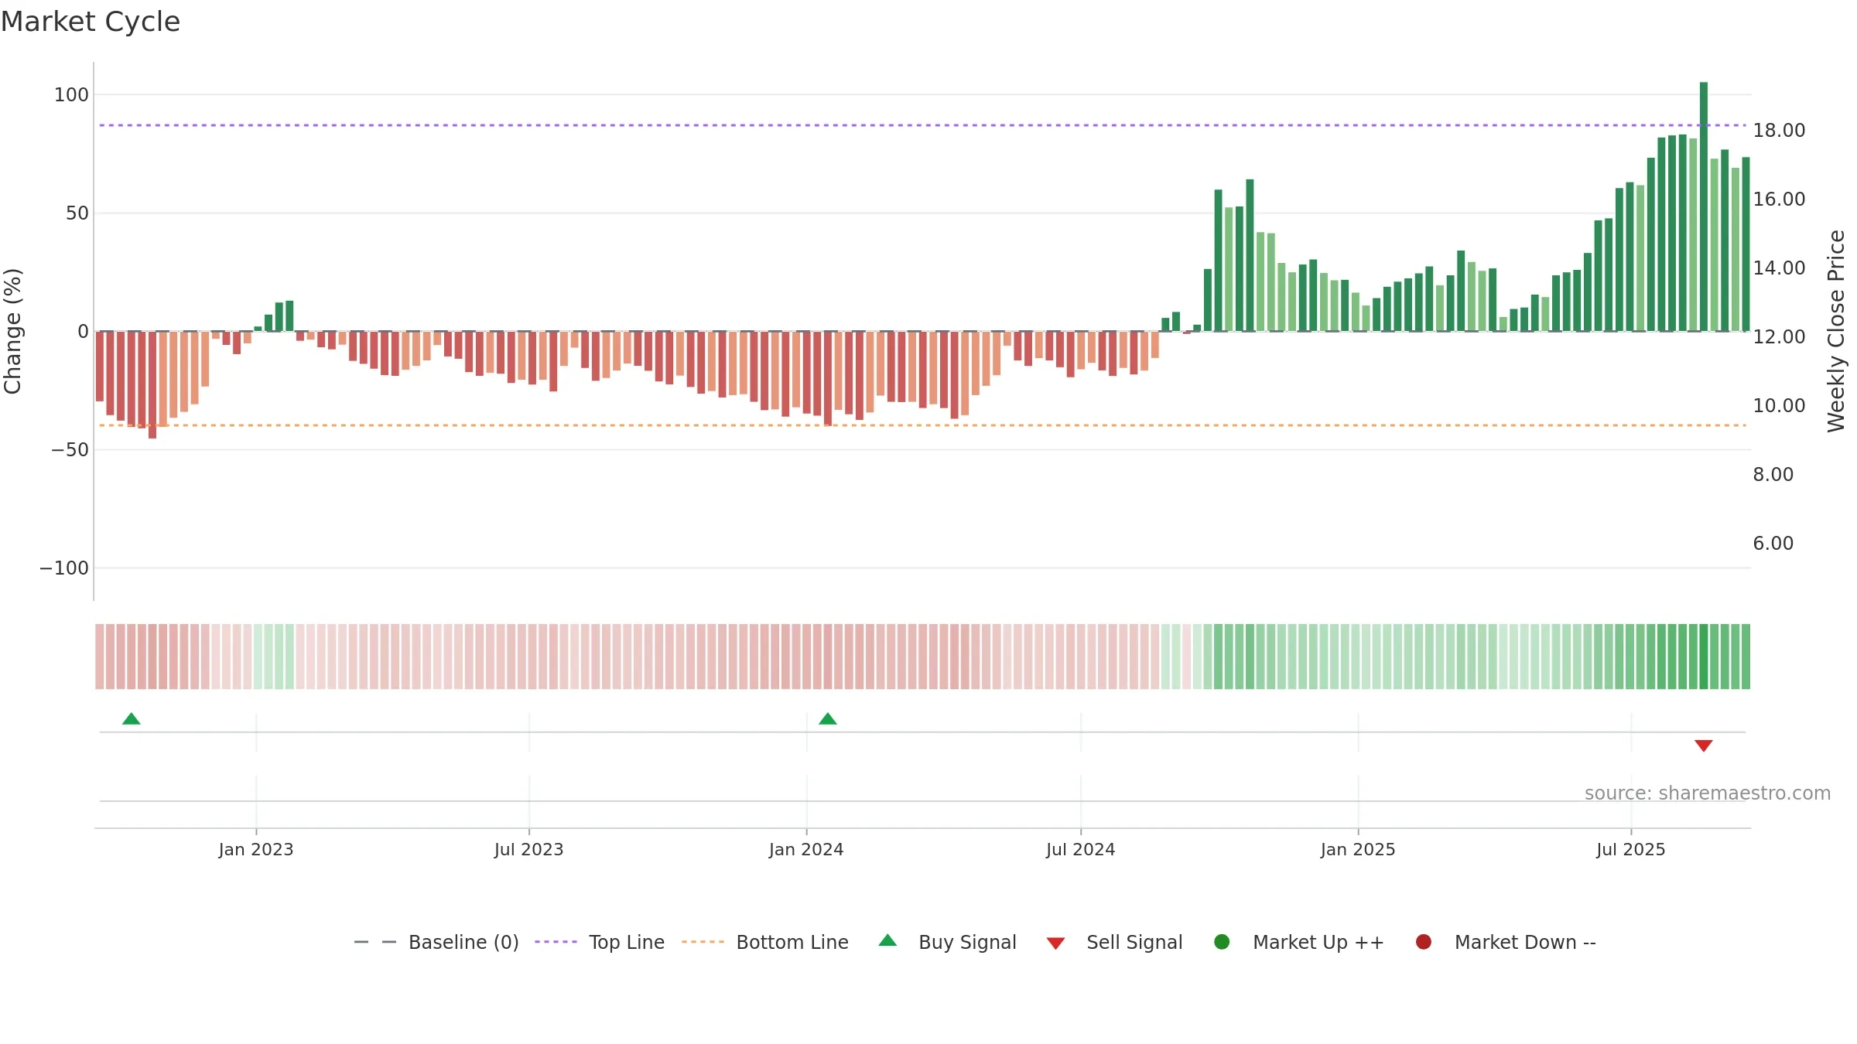1857x1044 pixels.
Task: Select the buy signal marker near Jan 2024
Action: point(828,719)
